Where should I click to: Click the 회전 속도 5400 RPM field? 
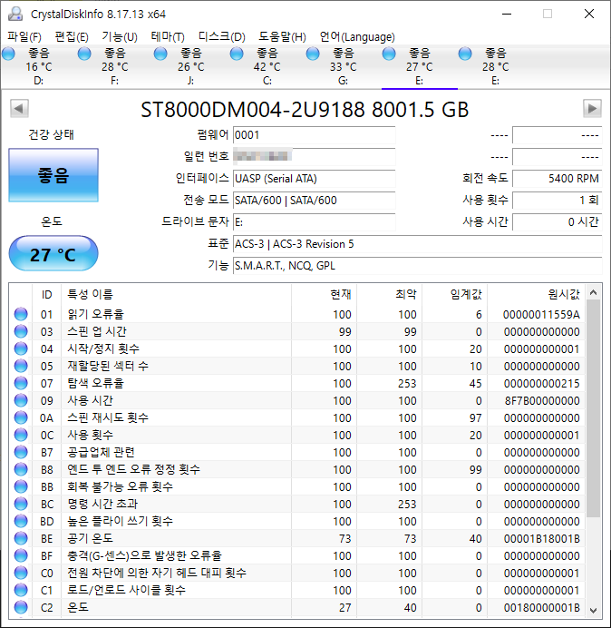(x=557, y=178)
